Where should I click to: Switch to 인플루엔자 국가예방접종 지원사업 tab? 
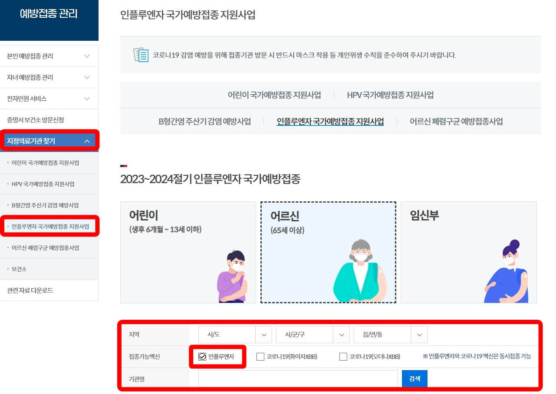[330, 121]
